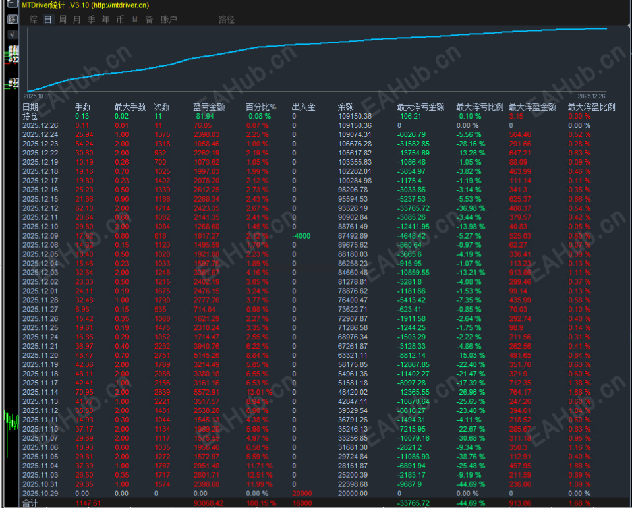Click the 最大浮亏金额 column header

(x=421, y=107)
